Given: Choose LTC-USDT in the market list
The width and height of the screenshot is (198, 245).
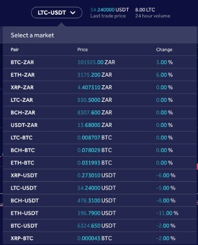Looking at the screenshot, I should tap(100, 188).
